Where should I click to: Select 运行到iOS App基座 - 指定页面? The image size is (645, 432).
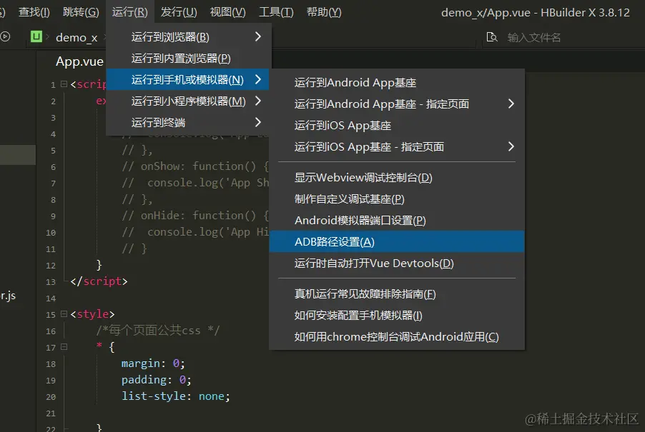click(x=397, y=146)
